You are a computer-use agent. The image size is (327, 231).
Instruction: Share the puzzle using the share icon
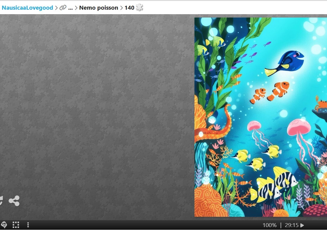14,201
